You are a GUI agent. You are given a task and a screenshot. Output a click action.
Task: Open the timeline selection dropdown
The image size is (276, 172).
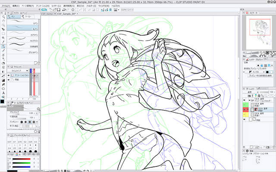click(x=18, y=71)
